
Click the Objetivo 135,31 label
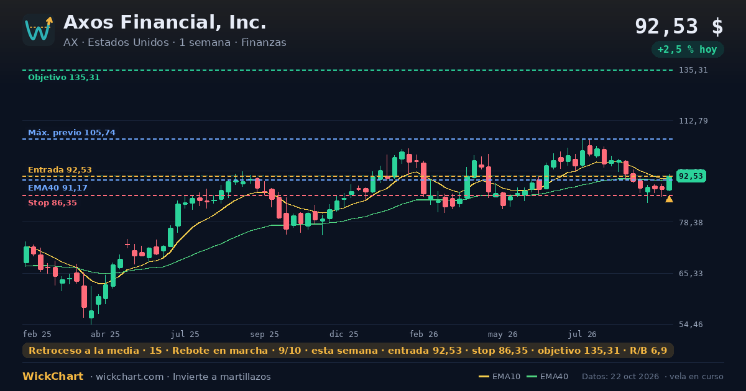[x=64, y=78]
